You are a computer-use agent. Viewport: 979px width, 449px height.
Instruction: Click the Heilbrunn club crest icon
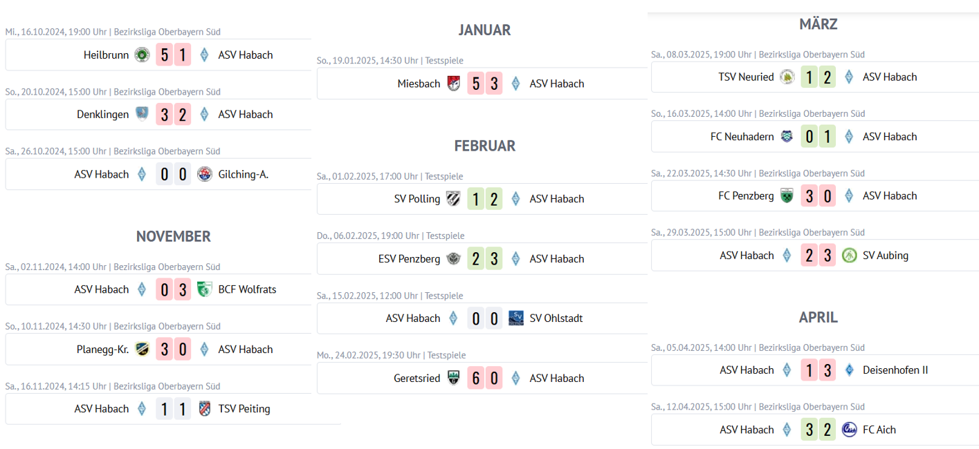pyautogui.click(x=142, y=55)
